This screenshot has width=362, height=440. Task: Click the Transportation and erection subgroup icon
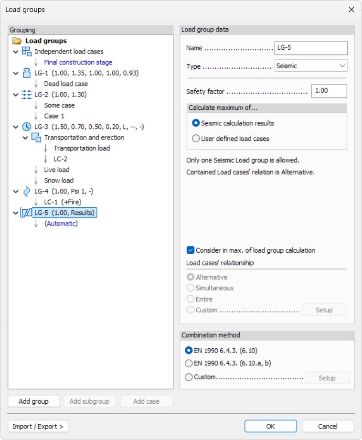click(36, 138)
